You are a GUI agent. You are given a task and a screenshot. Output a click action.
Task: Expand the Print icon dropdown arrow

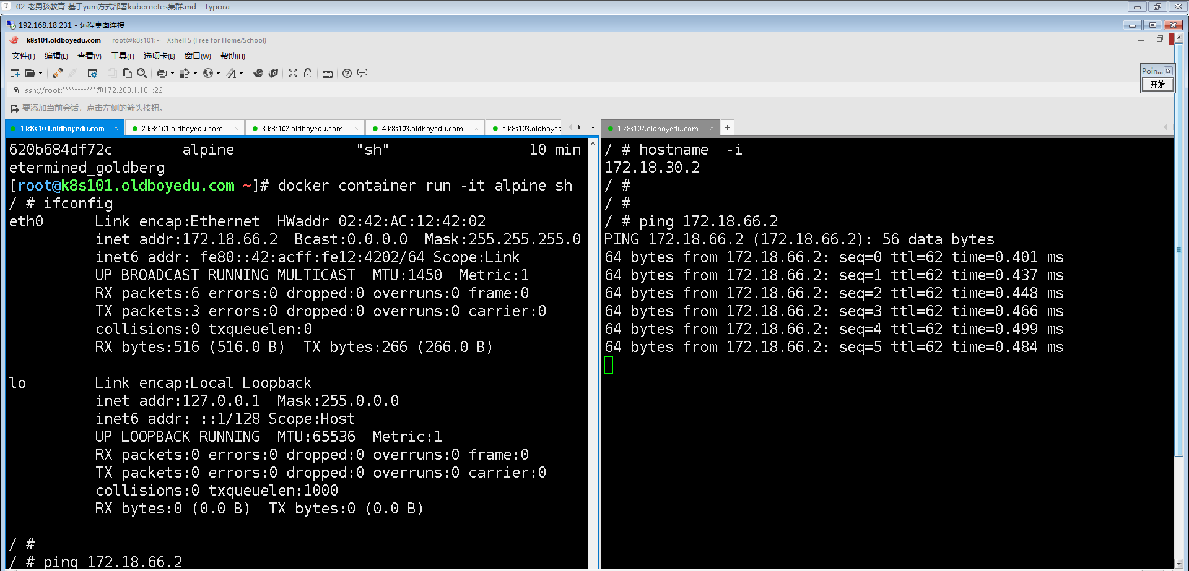pos(172,74)
